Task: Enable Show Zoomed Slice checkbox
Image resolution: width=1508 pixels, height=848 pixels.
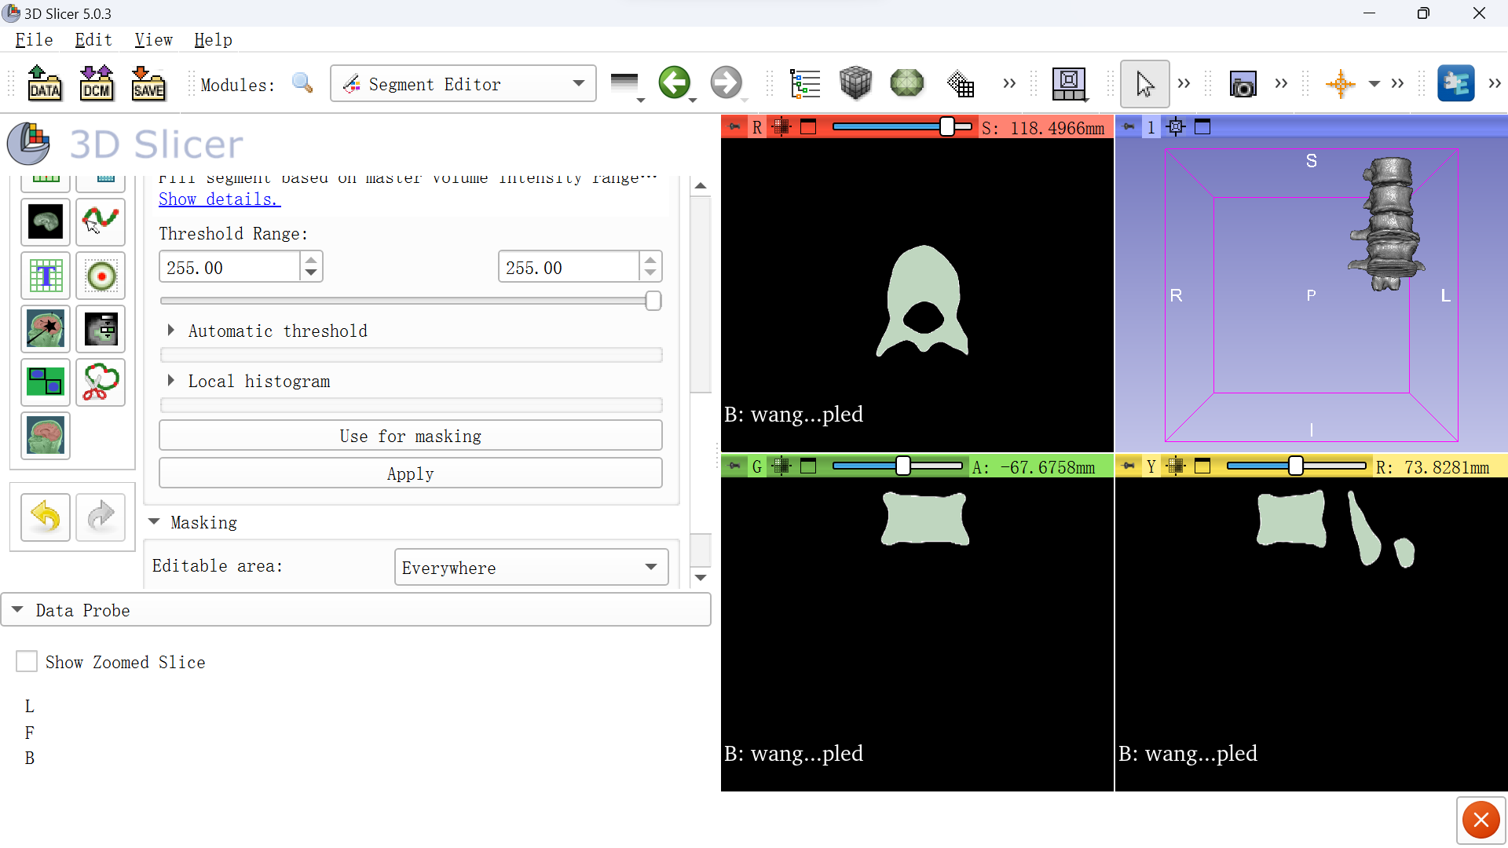Action: pos(27,662)
